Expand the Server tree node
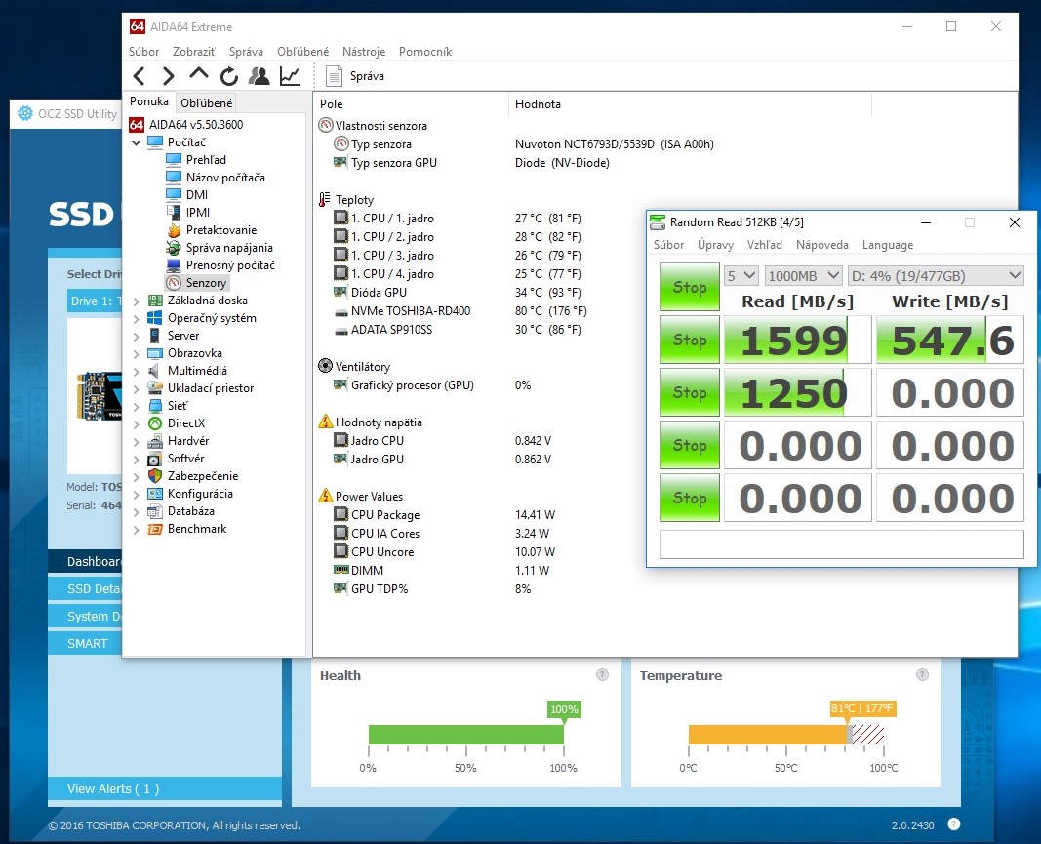 point(136,336)
